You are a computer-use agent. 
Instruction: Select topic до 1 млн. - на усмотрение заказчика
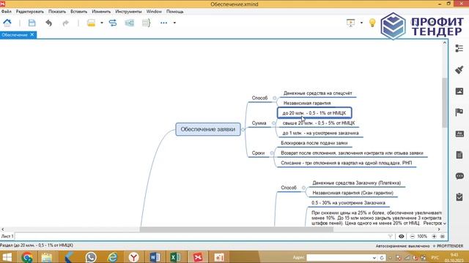(x=320, y=133)
